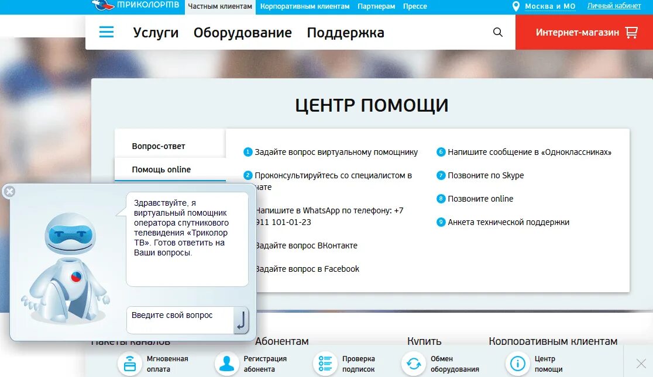The image size is (653, 377).
Task: Open Анкета технической поддержки
Action: click(x=508, y=222)
